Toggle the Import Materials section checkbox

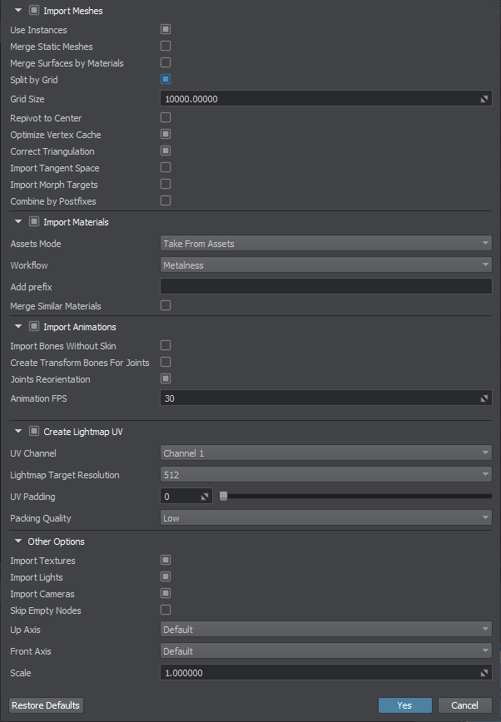[34, 222]
